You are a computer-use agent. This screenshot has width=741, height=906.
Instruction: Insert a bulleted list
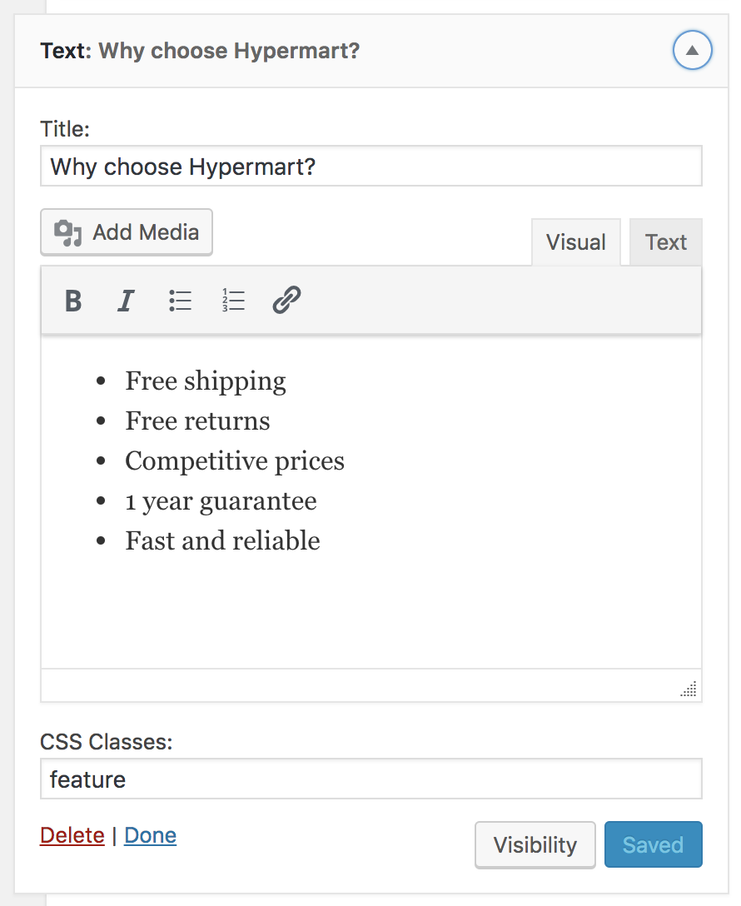180,301
